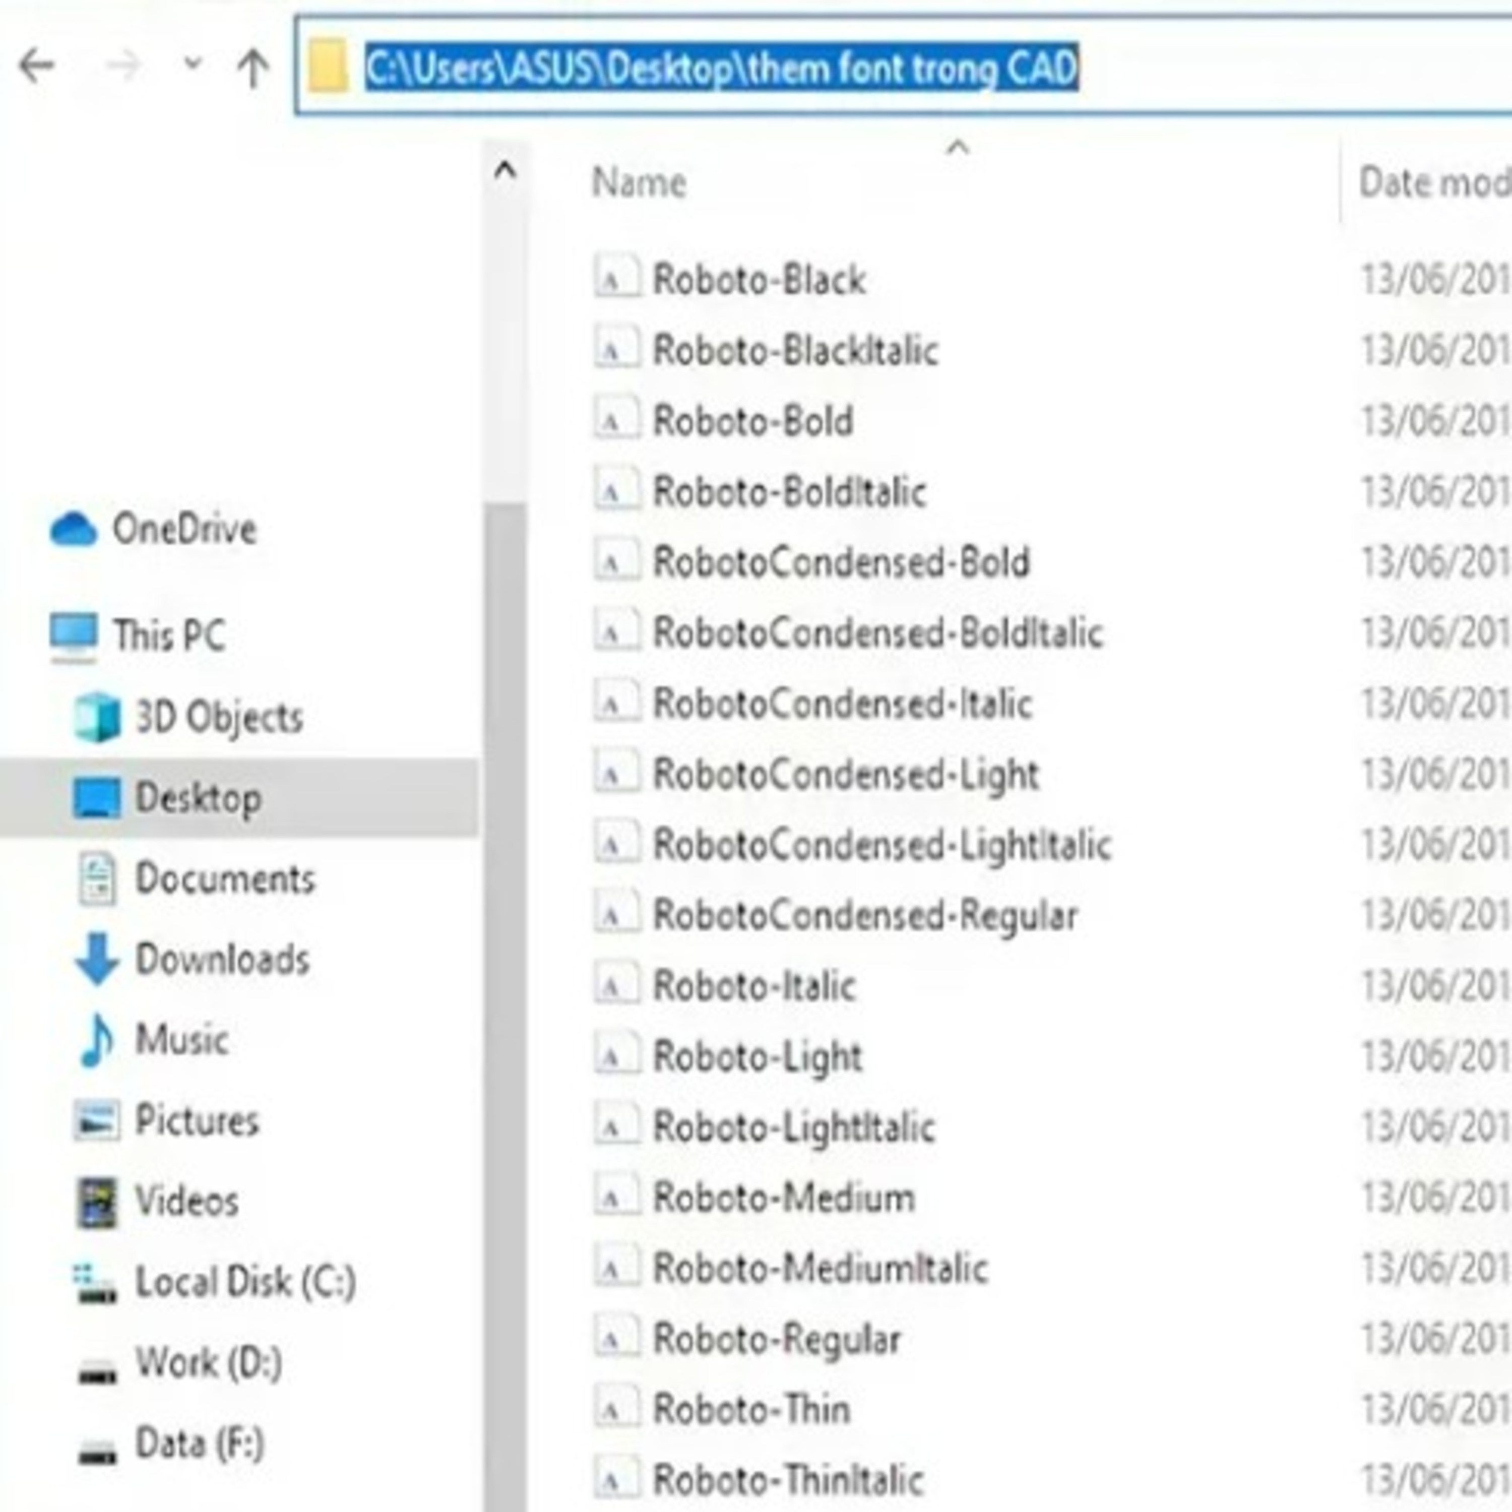
Task: Select RobotoCondensed-Regular font file
Action: [x=865, y=916]
